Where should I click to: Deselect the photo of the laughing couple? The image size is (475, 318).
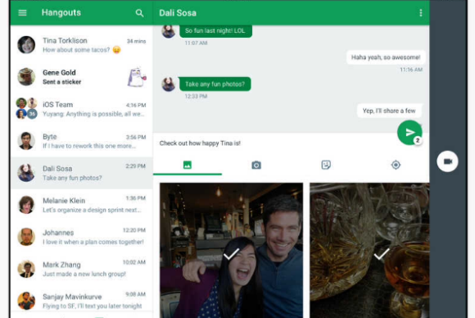coord(231,251)
